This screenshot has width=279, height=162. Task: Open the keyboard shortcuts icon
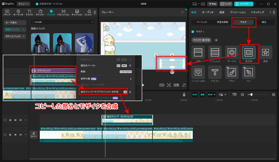pyautogui.click(x=203, y=4)
